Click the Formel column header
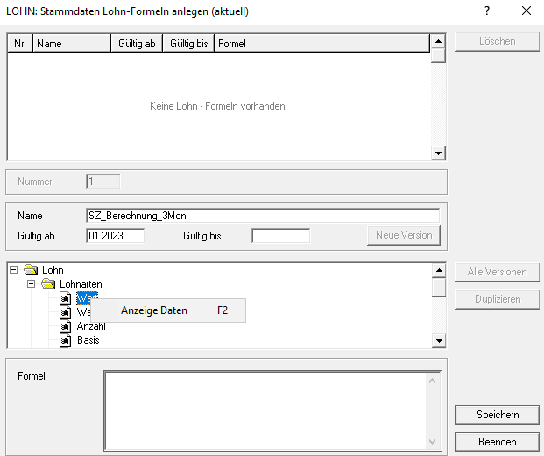This screenshot has width=544, height=456. [321, 43]
